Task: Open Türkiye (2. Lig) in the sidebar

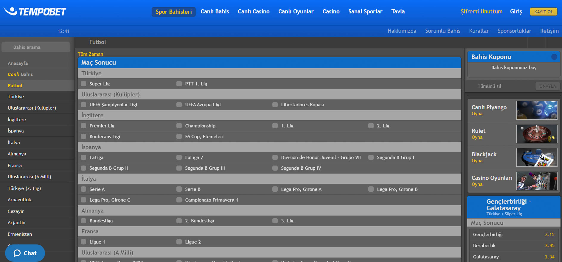Action: (37, 188)
